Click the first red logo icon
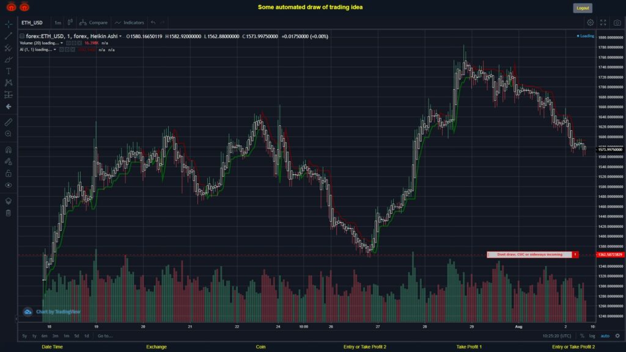 [11, 7]
